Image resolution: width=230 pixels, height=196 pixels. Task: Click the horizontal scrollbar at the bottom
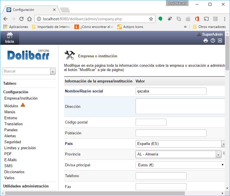coord(94,193)
